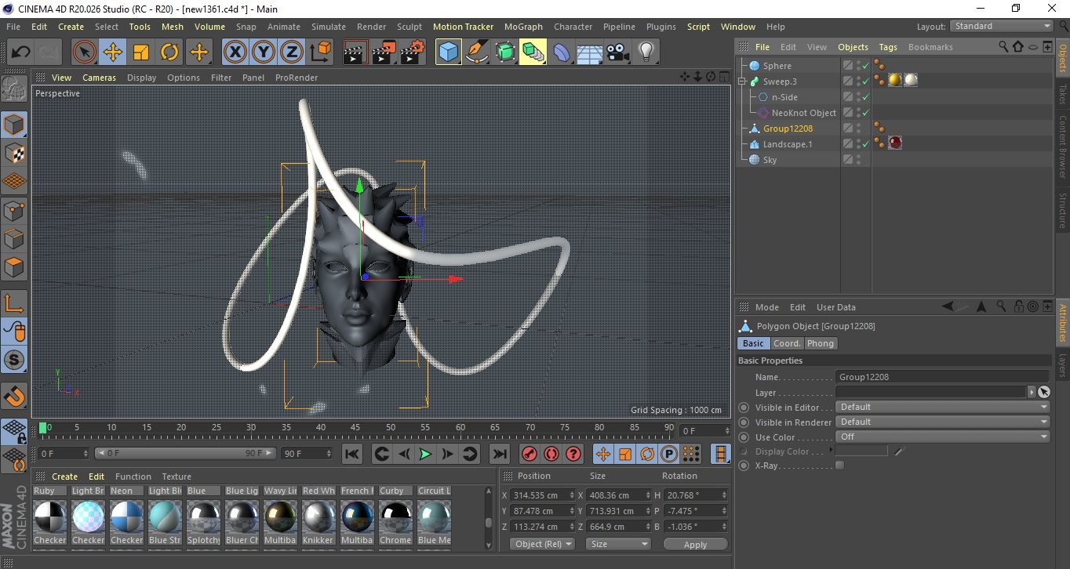
Task: Open the Use Color dropdown
Action: 943,437
